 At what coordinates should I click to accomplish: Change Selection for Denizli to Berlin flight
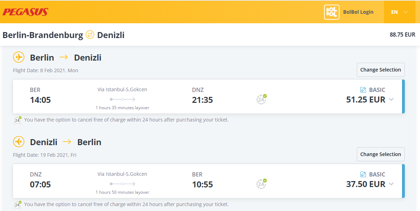point(380,154)
